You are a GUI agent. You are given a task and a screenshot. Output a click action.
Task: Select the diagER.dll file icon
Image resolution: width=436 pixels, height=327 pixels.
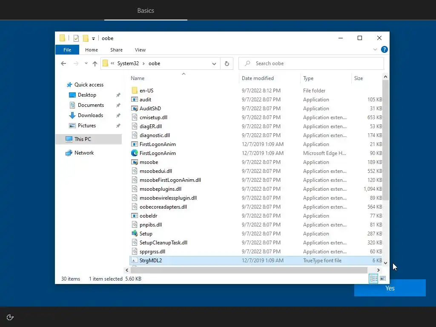pos(134,126)
